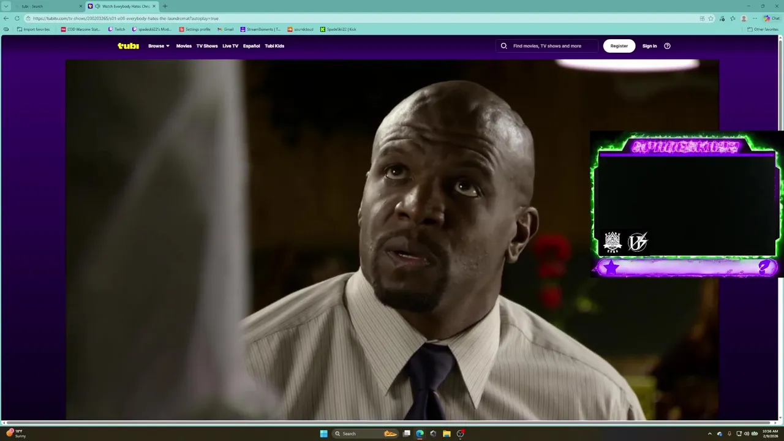Open the microphone tray icon
This screenshot has width=784, height=441.
point(729,434)
